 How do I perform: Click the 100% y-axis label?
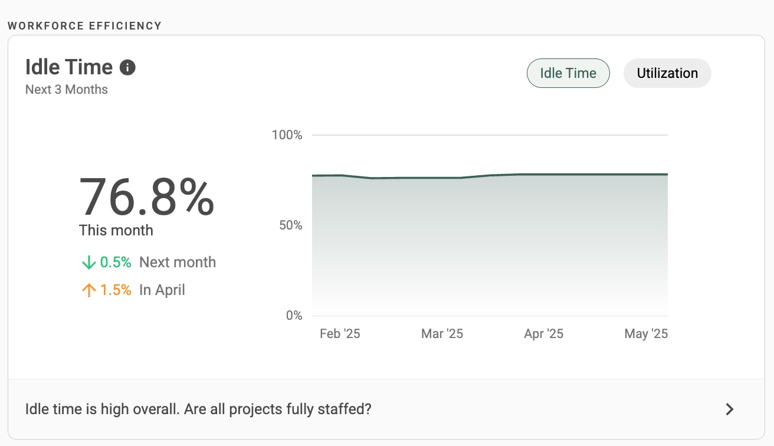point(287,135)
